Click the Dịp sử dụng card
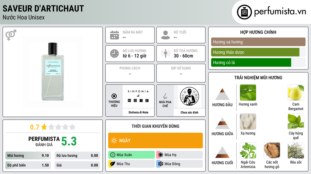 [x=181, y=73]
